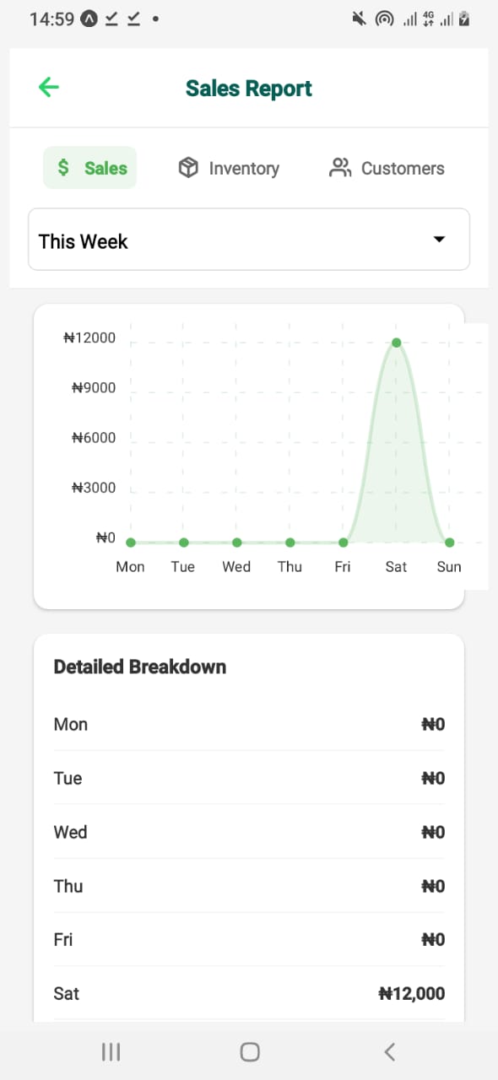Switch to the Customers tab

click(x=385, y=168)
